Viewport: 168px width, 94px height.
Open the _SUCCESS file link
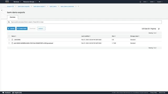[17, 40]
